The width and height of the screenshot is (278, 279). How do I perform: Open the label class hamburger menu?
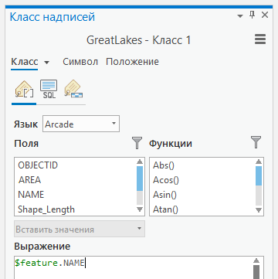click(x=260, y=39)
